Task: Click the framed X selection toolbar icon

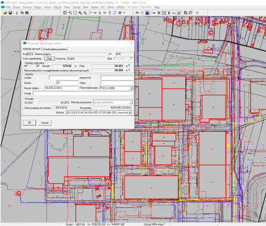Action: coord(164,13)
